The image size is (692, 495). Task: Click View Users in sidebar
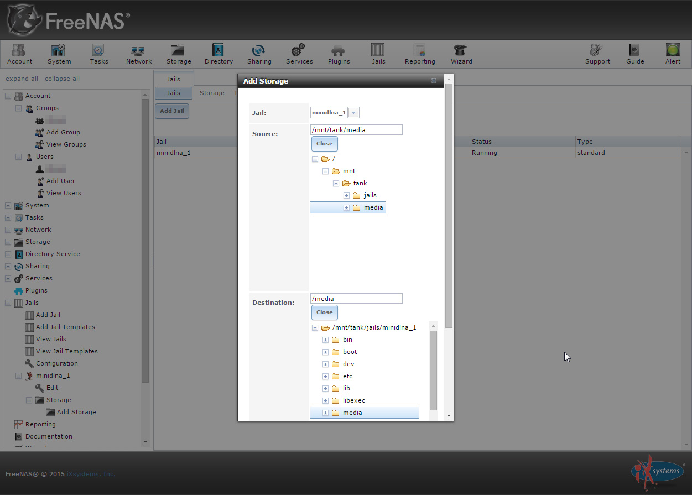(x=64, y=193)
